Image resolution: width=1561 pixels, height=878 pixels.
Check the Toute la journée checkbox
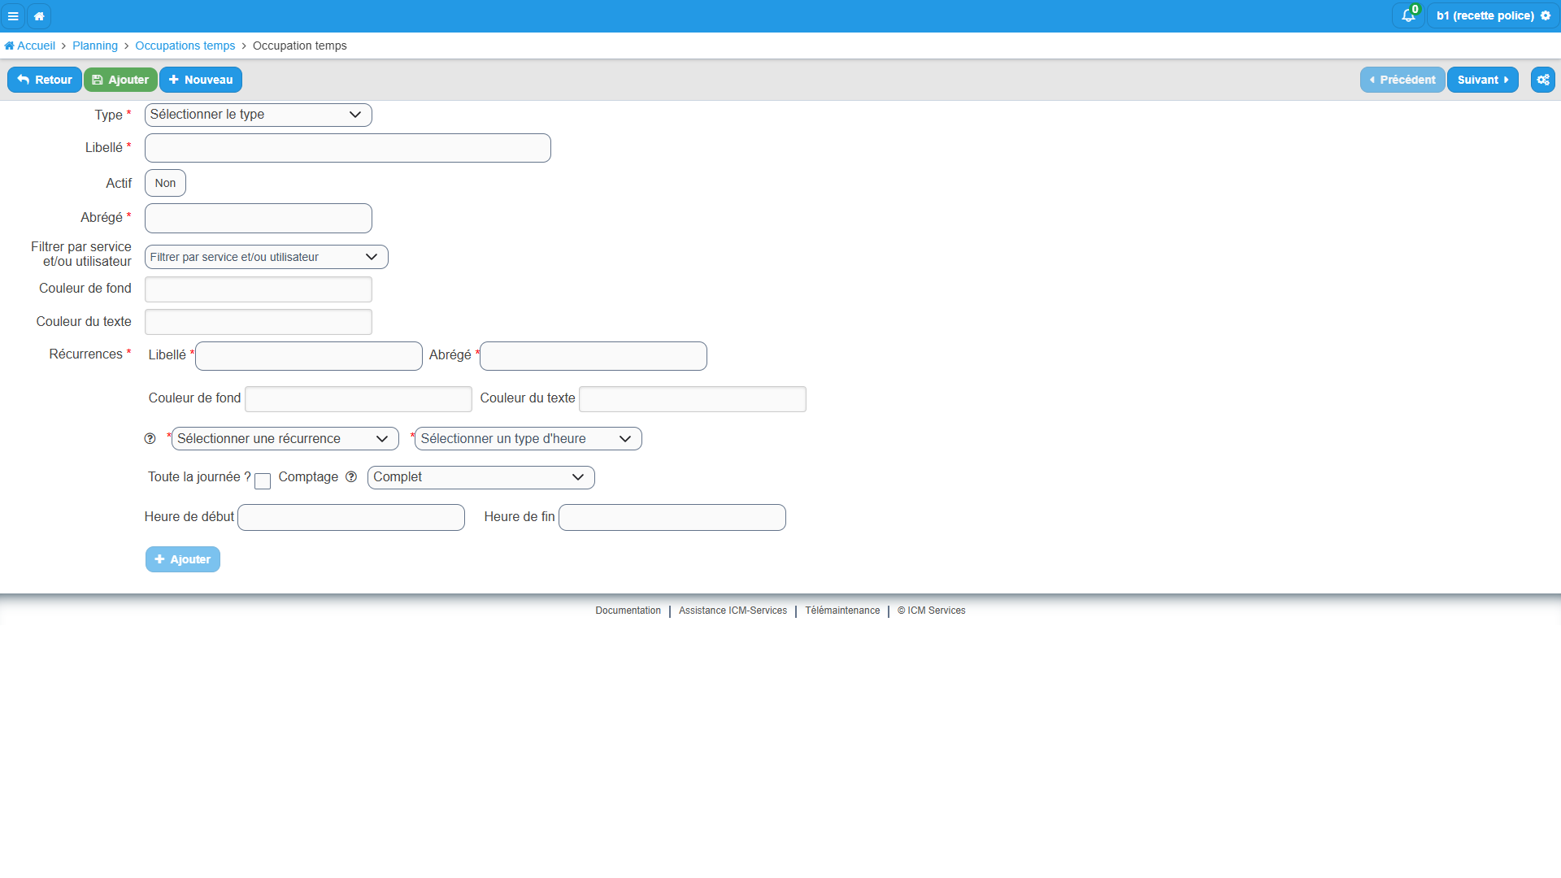coord(263,481)
